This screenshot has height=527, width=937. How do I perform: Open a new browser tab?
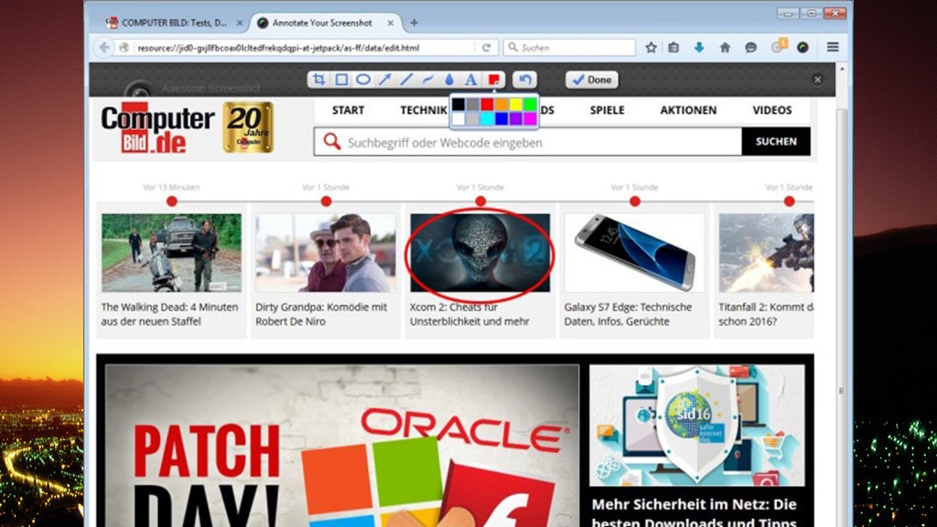[x=414, y=22]
